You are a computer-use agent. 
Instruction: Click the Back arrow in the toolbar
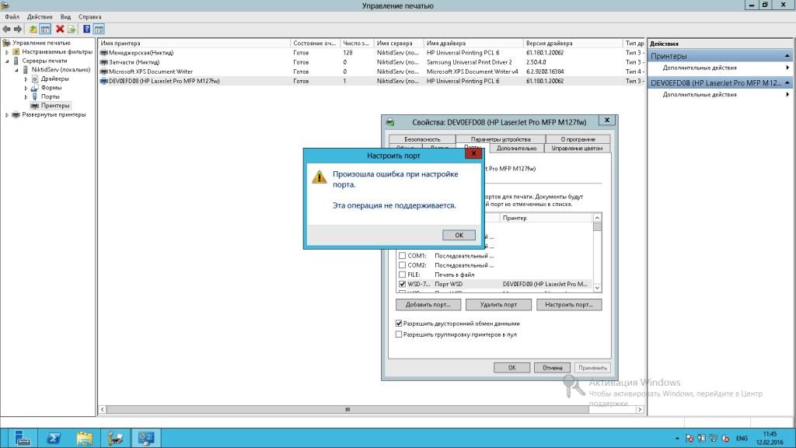6,30
